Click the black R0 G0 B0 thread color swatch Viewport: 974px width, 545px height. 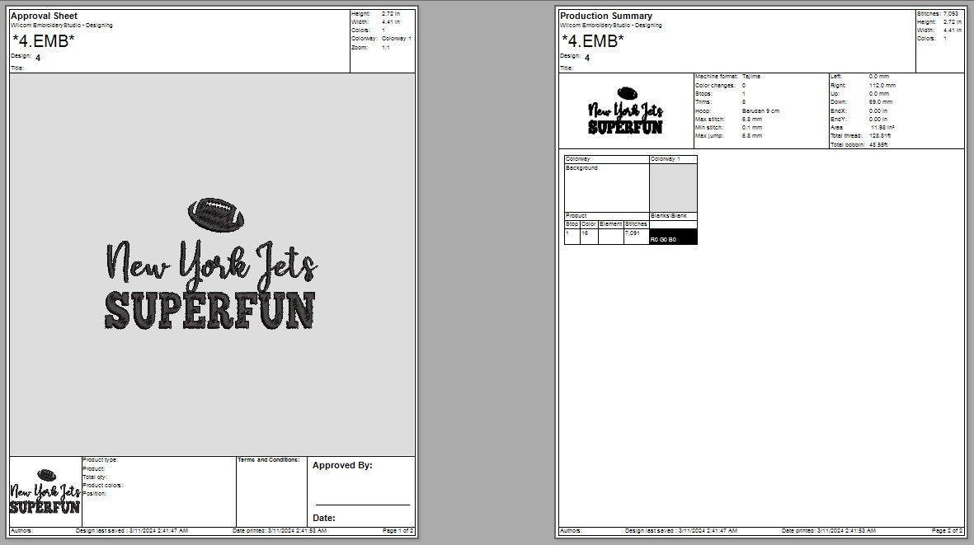(673, 237)
